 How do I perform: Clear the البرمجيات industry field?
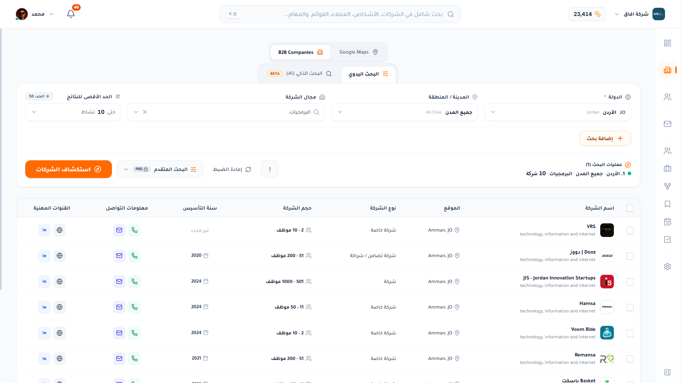(x=145, y=112)
